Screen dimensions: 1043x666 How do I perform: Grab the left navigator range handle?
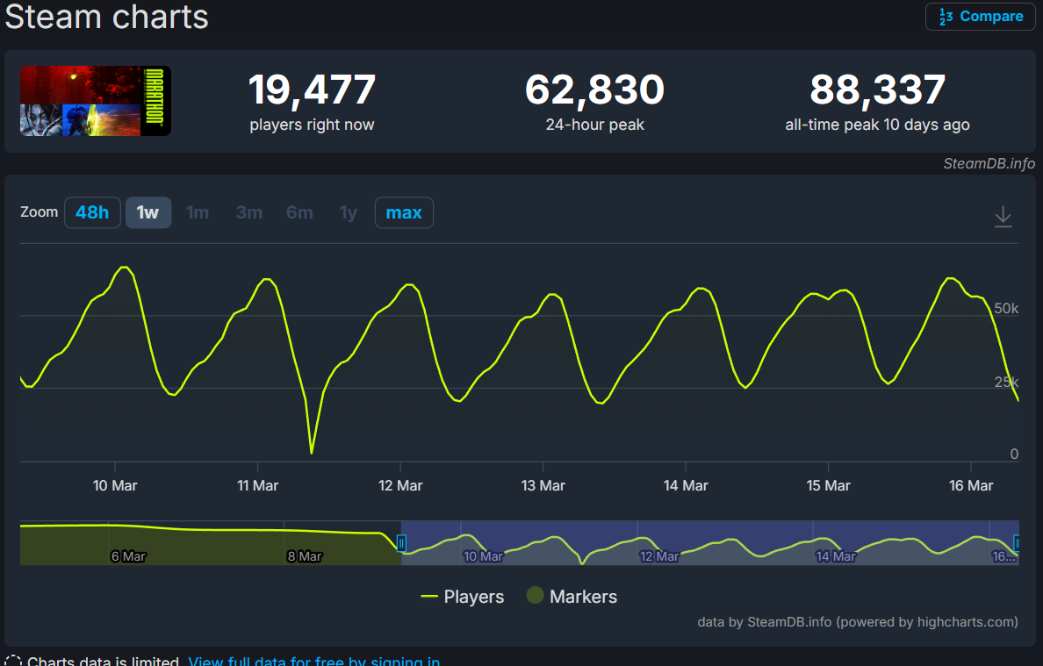pyautogui.click(x=401, y=543)
